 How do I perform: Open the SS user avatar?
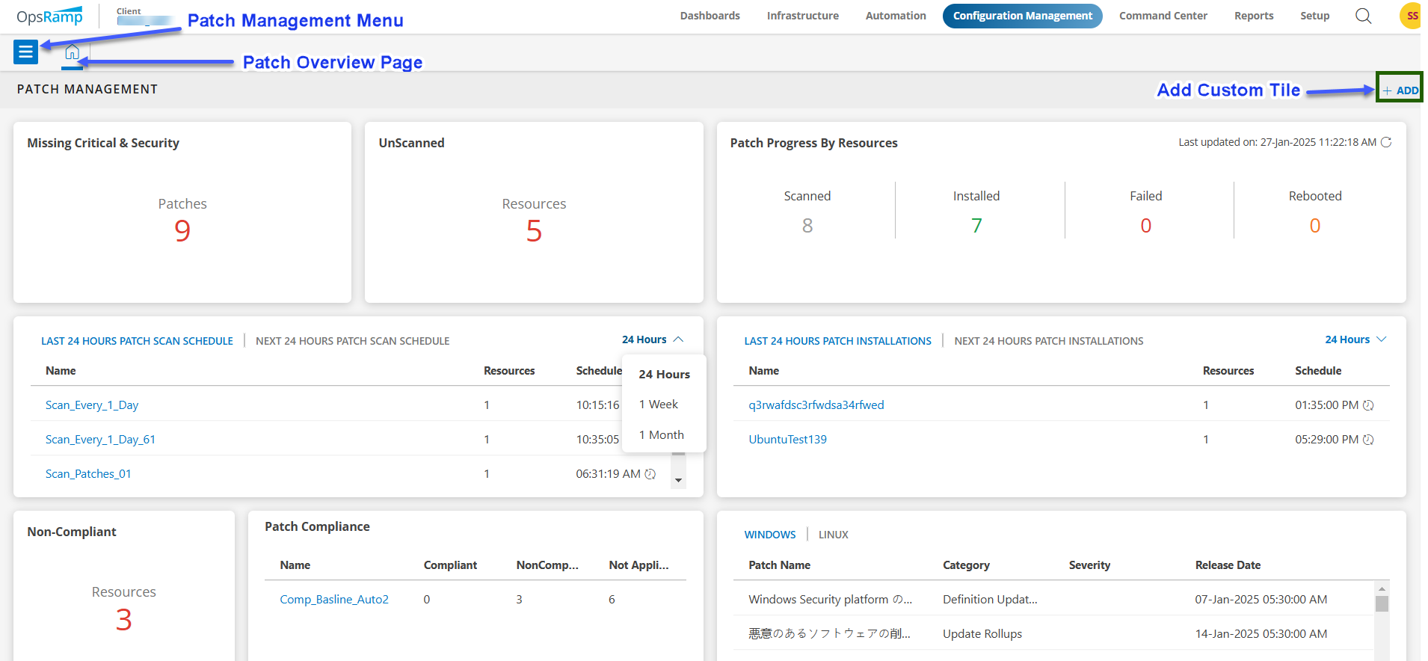click(x=1410, y=16)
